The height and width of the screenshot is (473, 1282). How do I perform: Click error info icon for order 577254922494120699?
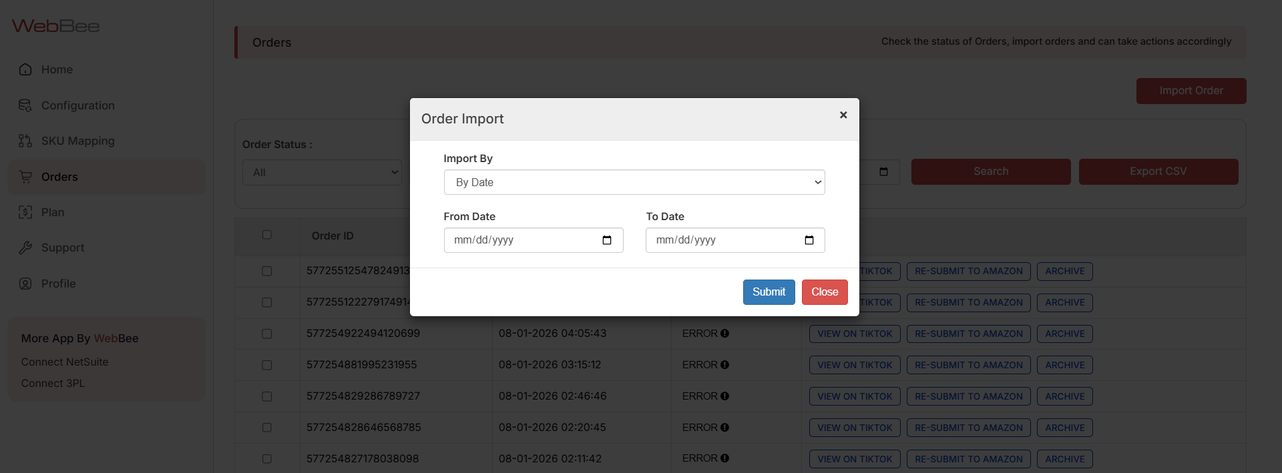point(724,334)
